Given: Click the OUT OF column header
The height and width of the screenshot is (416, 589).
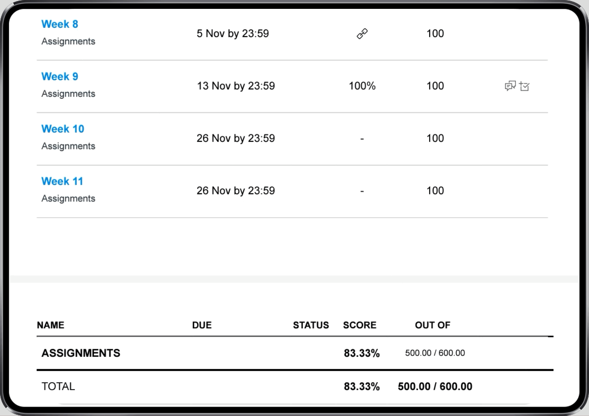Looking at the screenshot, I should pos(432,325).
